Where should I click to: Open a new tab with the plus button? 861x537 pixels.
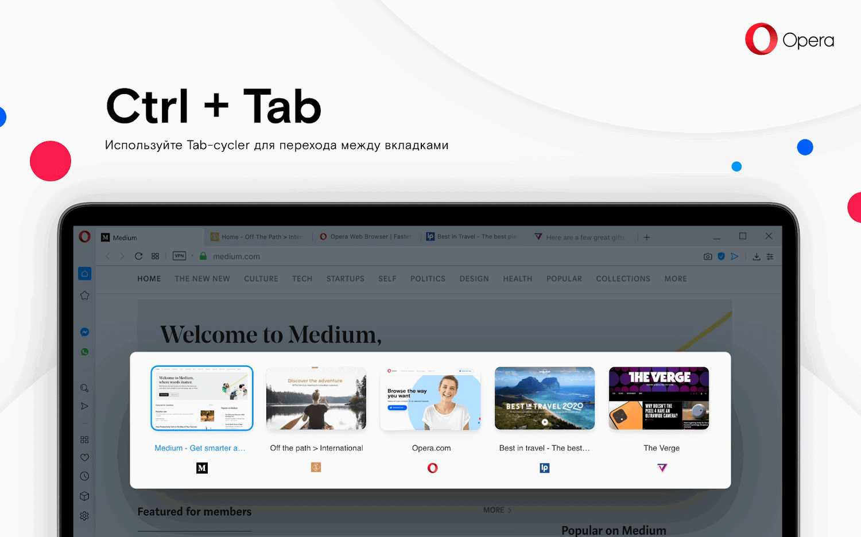pyautogui.click(x=647, y=237)
